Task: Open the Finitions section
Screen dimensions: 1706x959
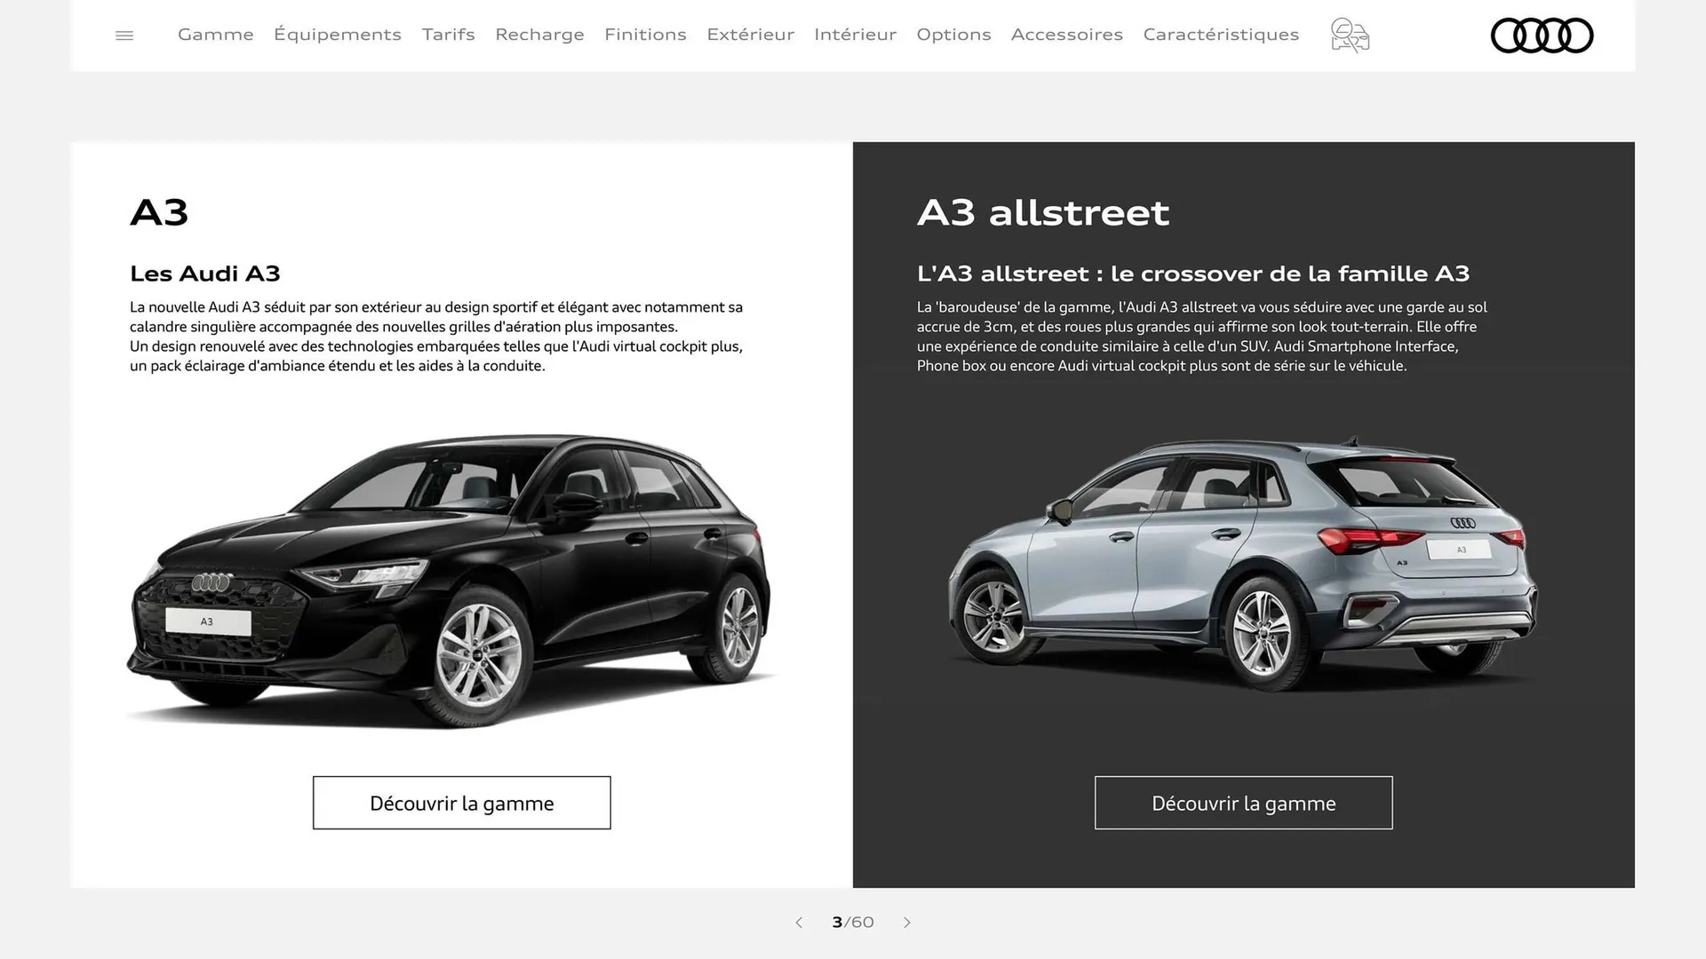Action: click(x=645, y=35)
